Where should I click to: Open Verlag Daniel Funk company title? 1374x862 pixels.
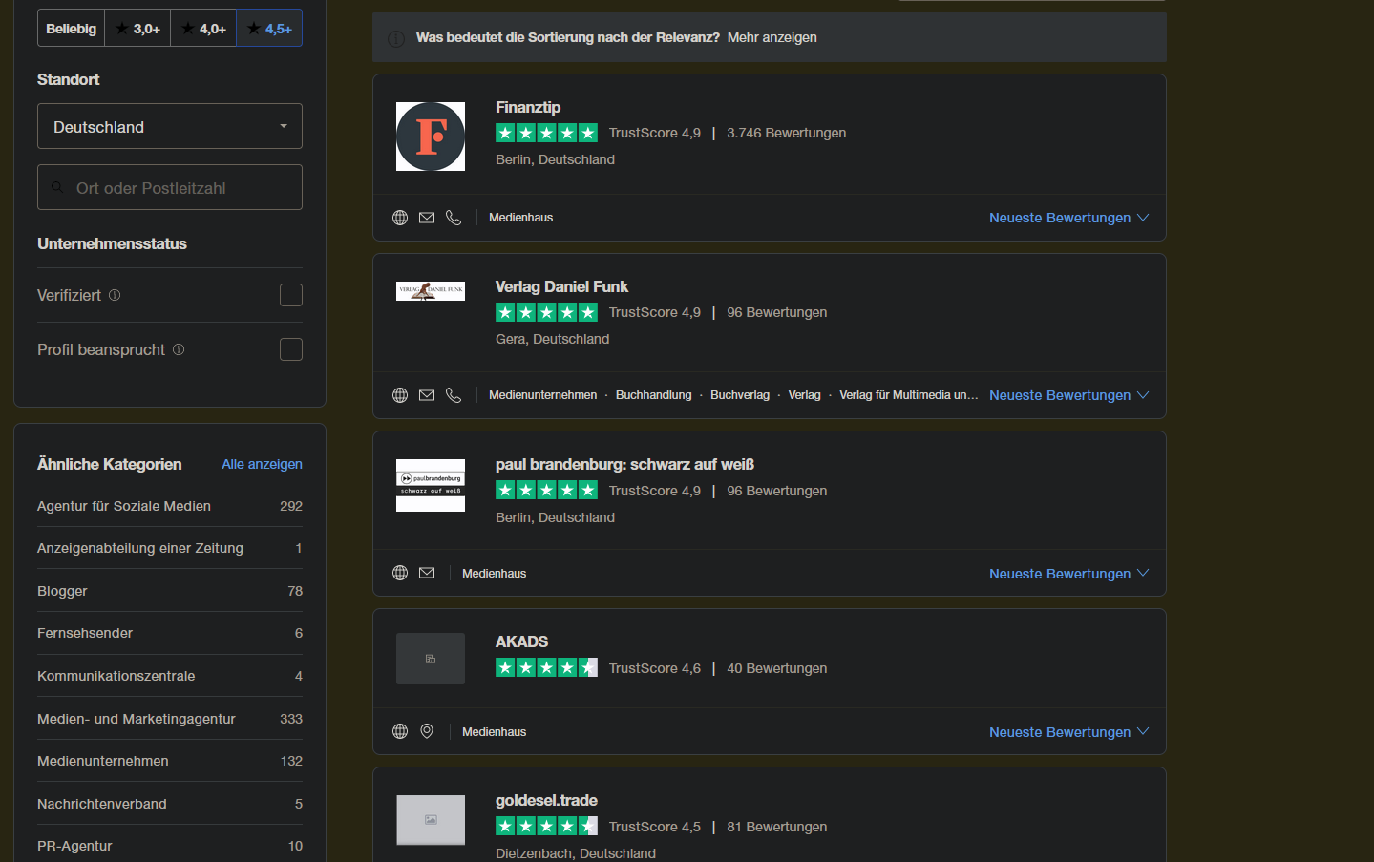click(561, 286)
